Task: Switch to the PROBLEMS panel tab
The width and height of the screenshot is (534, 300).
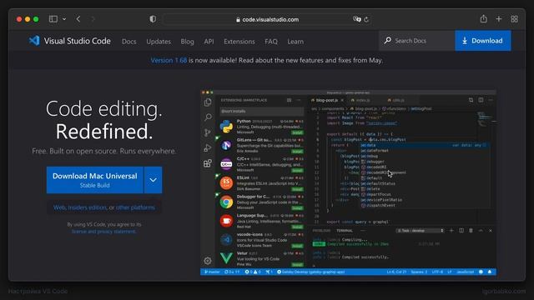Action: [321, 231]
